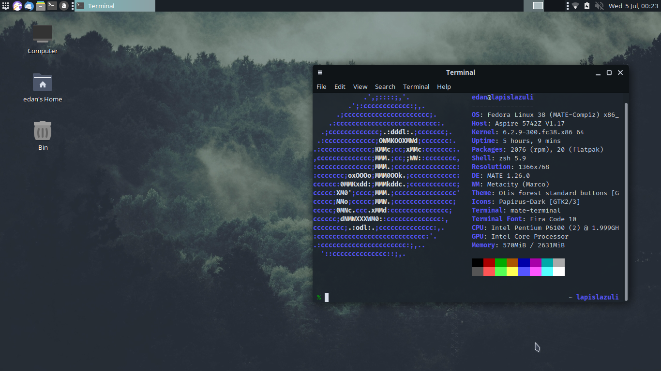This screenshot has width=661, height=371.
Task: Open the Bin trash icon on desktop
Action: [x=43, y=136]
